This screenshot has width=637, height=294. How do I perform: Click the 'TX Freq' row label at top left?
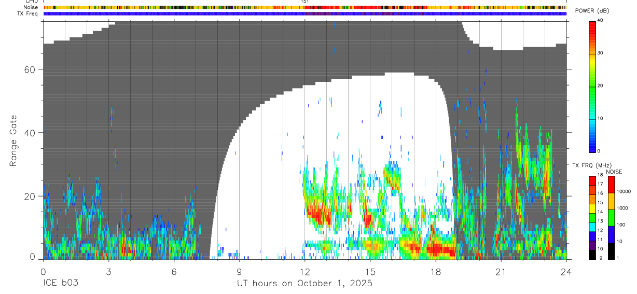28,13
